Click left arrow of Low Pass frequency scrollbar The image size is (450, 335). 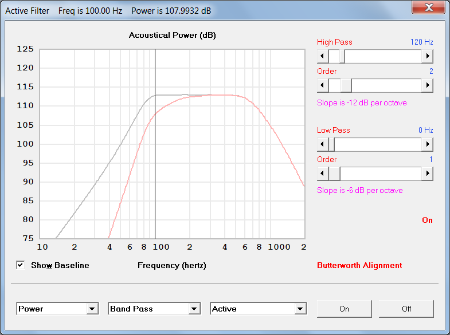pyautogui.click(x=323, y=144)
